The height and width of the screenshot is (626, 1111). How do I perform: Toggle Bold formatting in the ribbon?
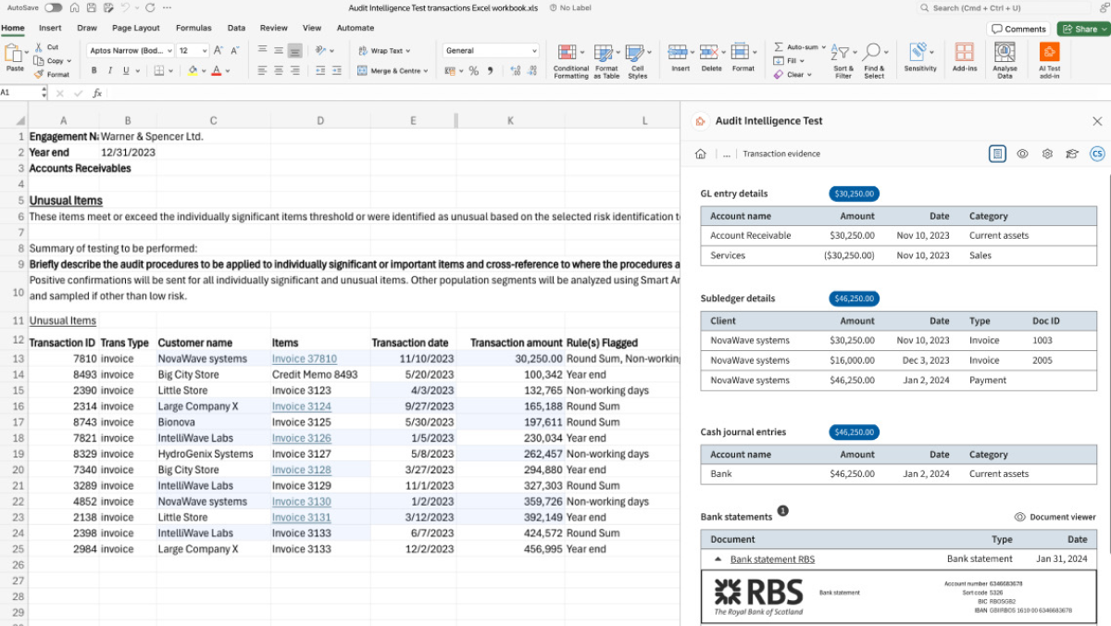94,70
